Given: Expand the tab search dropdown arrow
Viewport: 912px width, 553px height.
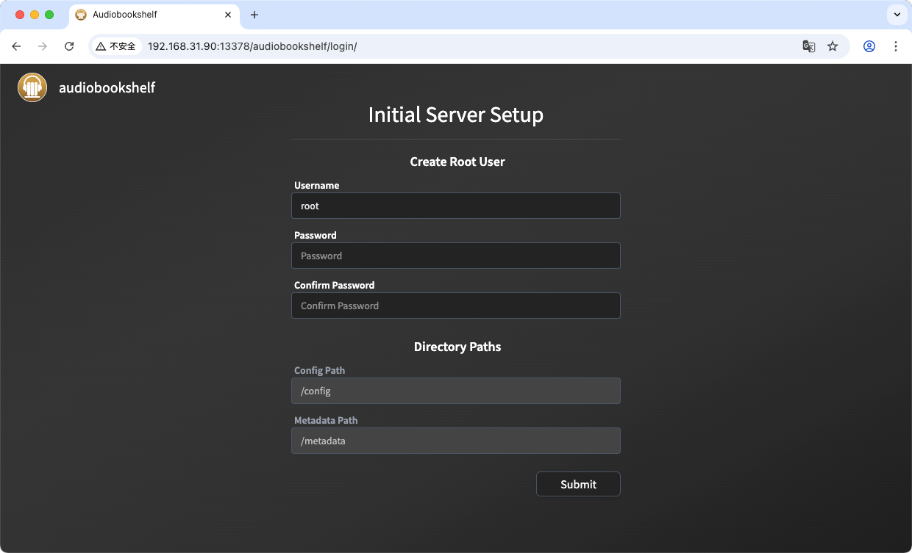Looking at the screenshot, I should [897, 15].
